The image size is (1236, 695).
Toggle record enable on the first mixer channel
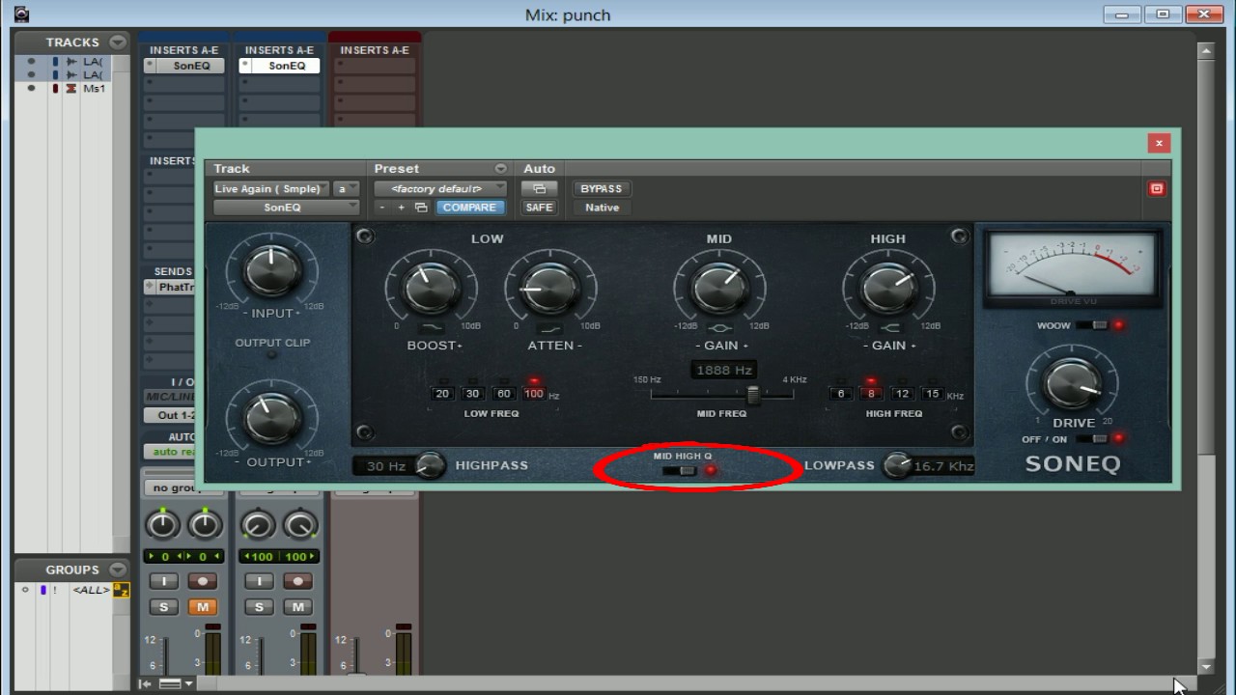point(203,581)
